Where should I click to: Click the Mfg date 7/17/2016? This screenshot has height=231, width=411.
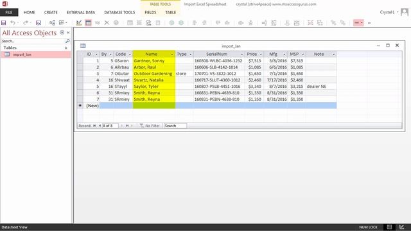(x=275, y=80)
